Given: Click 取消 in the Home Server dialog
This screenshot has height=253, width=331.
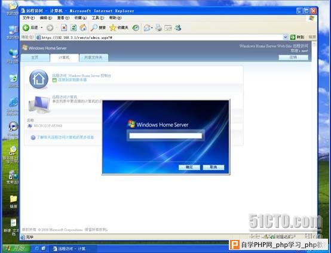Looking at the screenshot, I should pyautogui.click(x=213, y=167).
